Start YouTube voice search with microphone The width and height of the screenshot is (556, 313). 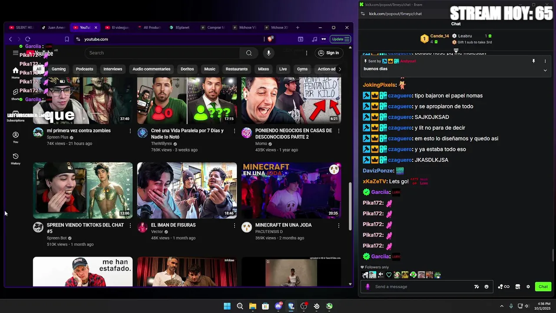tap(268, 53)
